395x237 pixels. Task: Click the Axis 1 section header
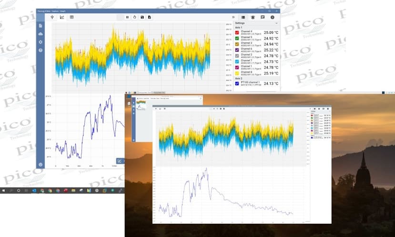tap(239, 28)
